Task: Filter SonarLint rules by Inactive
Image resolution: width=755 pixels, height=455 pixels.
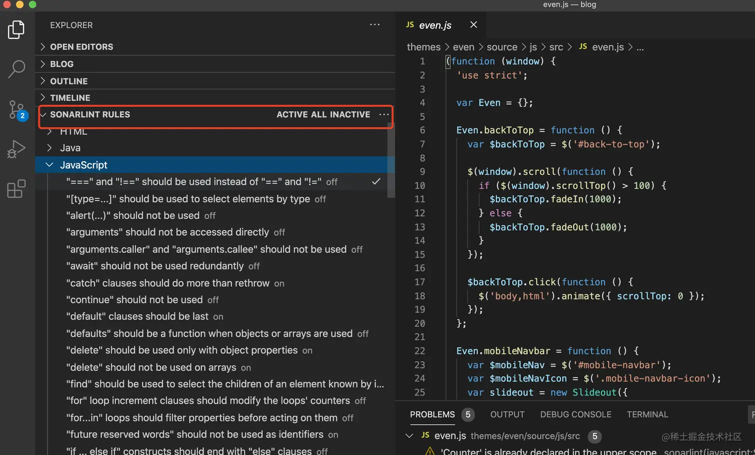Action: pos(350,114)
